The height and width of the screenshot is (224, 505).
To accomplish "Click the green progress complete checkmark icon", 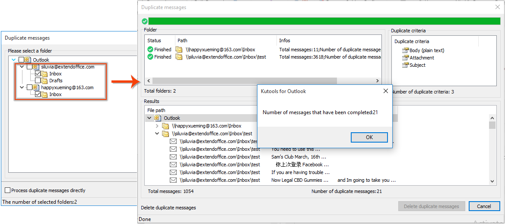I will 145,21.
